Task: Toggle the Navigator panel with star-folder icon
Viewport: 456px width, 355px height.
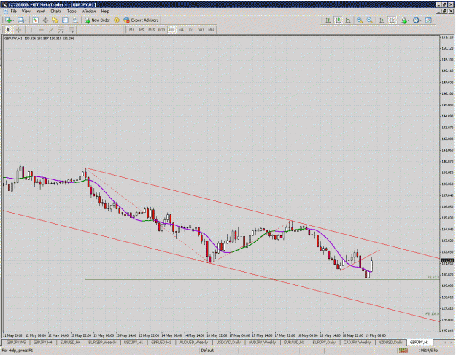Action: (x=55, y=20)
